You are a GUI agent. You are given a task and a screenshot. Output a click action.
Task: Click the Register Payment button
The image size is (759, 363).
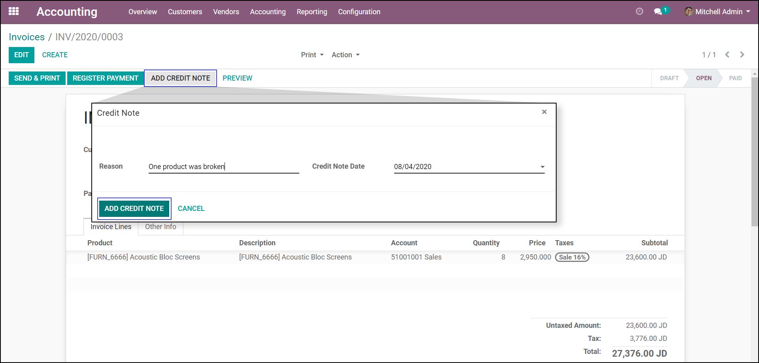[106, 78]
